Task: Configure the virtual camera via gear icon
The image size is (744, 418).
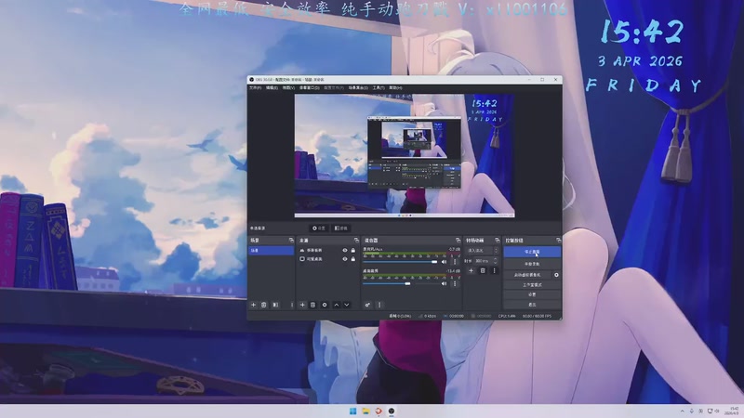Action: pyautogui.click(x=556, y=275)
